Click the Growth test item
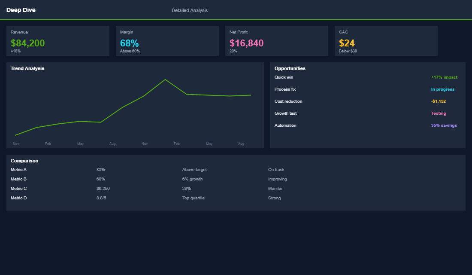 (x=368, y=113)
